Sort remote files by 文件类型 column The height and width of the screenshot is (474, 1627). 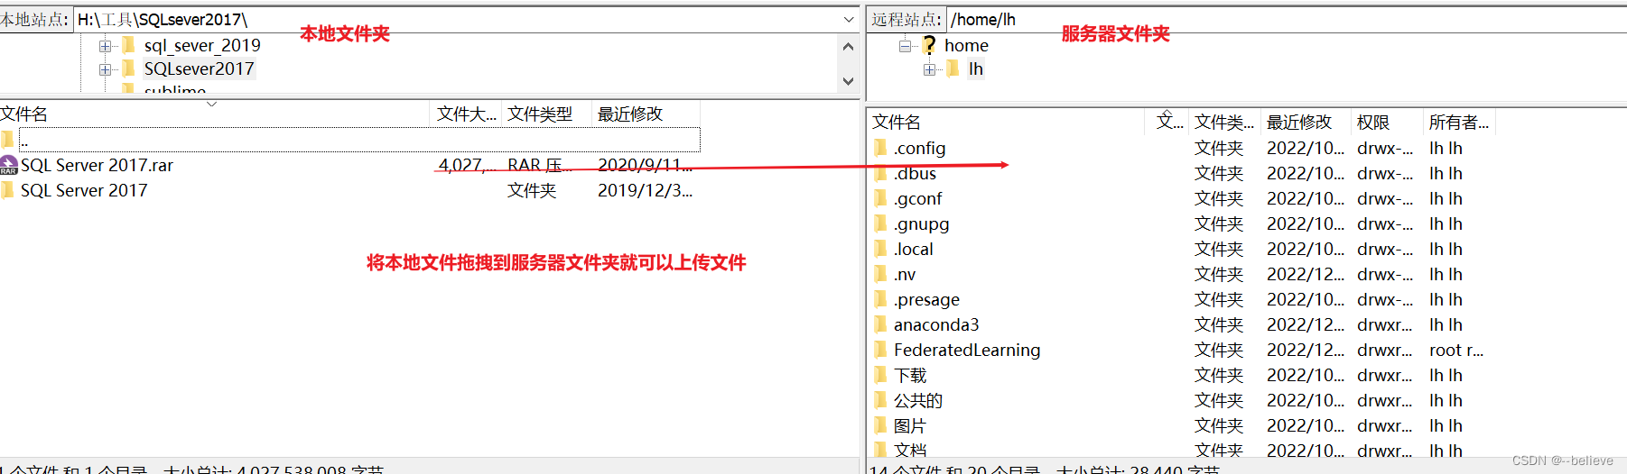point(1224,122)
